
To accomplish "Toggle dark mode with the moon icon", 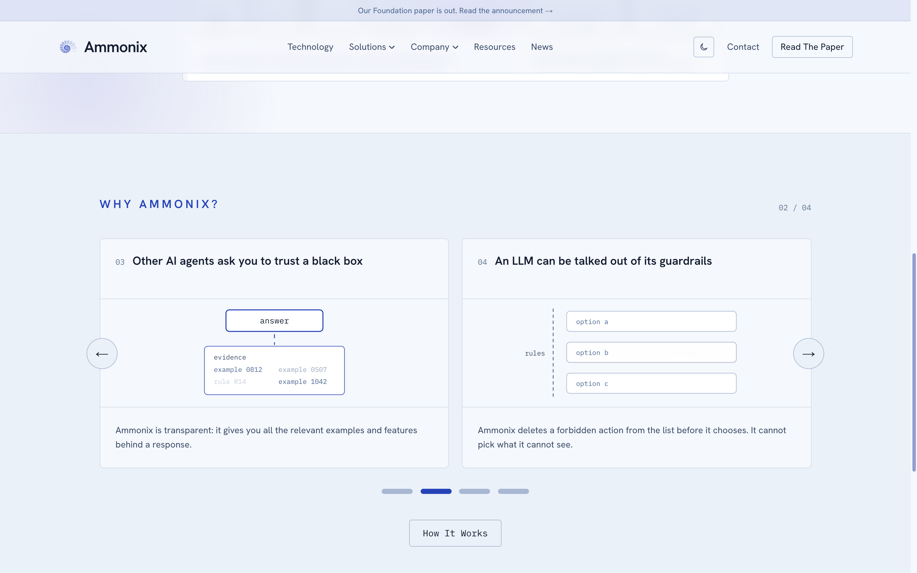I will [703, 47].
